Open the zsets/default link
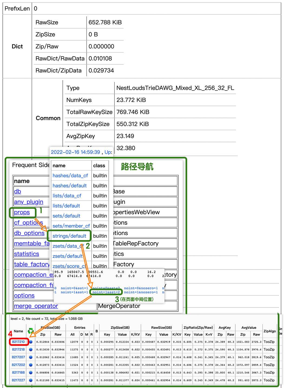 [68, 256]
